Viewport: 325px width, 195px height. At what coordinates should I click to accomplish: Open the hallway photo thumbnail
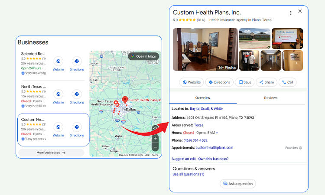tap(271, 60)
